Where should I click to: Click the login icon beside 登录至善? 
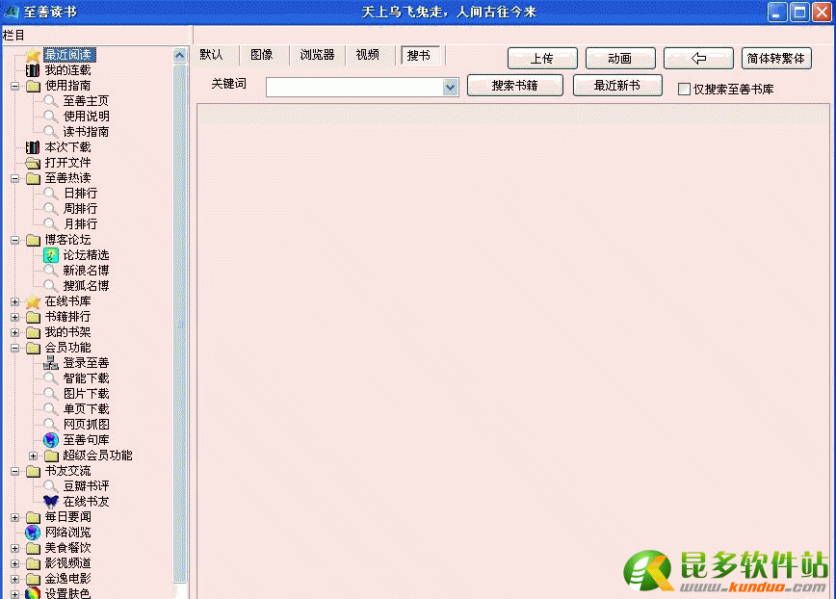[x=51, y=363]
